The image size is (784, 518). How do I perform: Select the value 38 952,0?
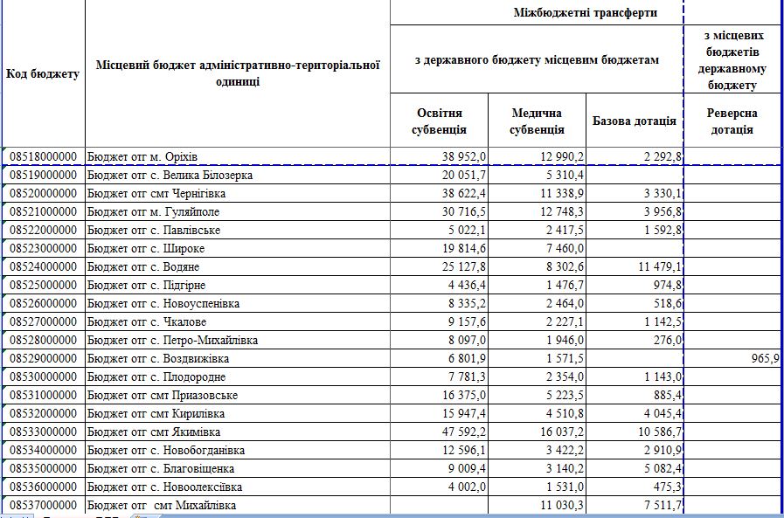point(439,157)
